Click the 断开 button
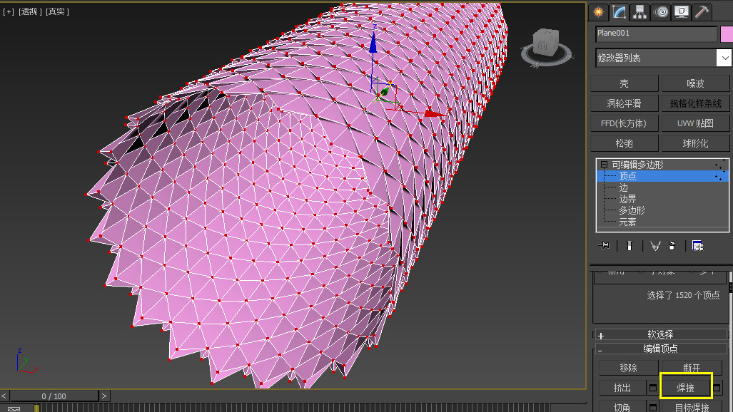The width and height of the screenshot is (733, 412). pyautogui.click(x=692, y=368)
